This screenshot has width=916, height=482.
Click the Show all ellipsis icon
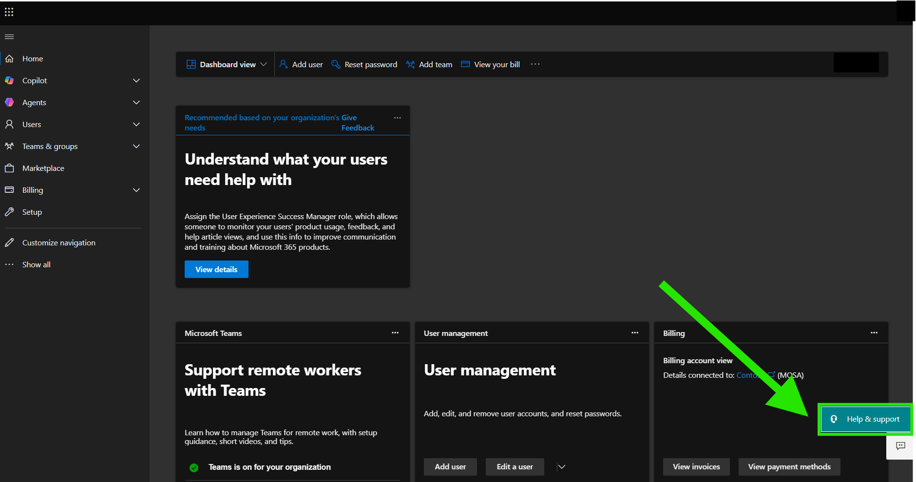click(x=9, y=264)
